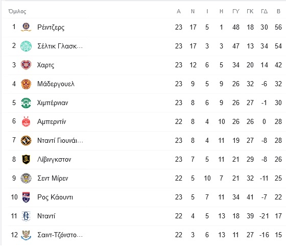
Task: Click the St Mirren striped crest
Action: [x=26, y=178]
